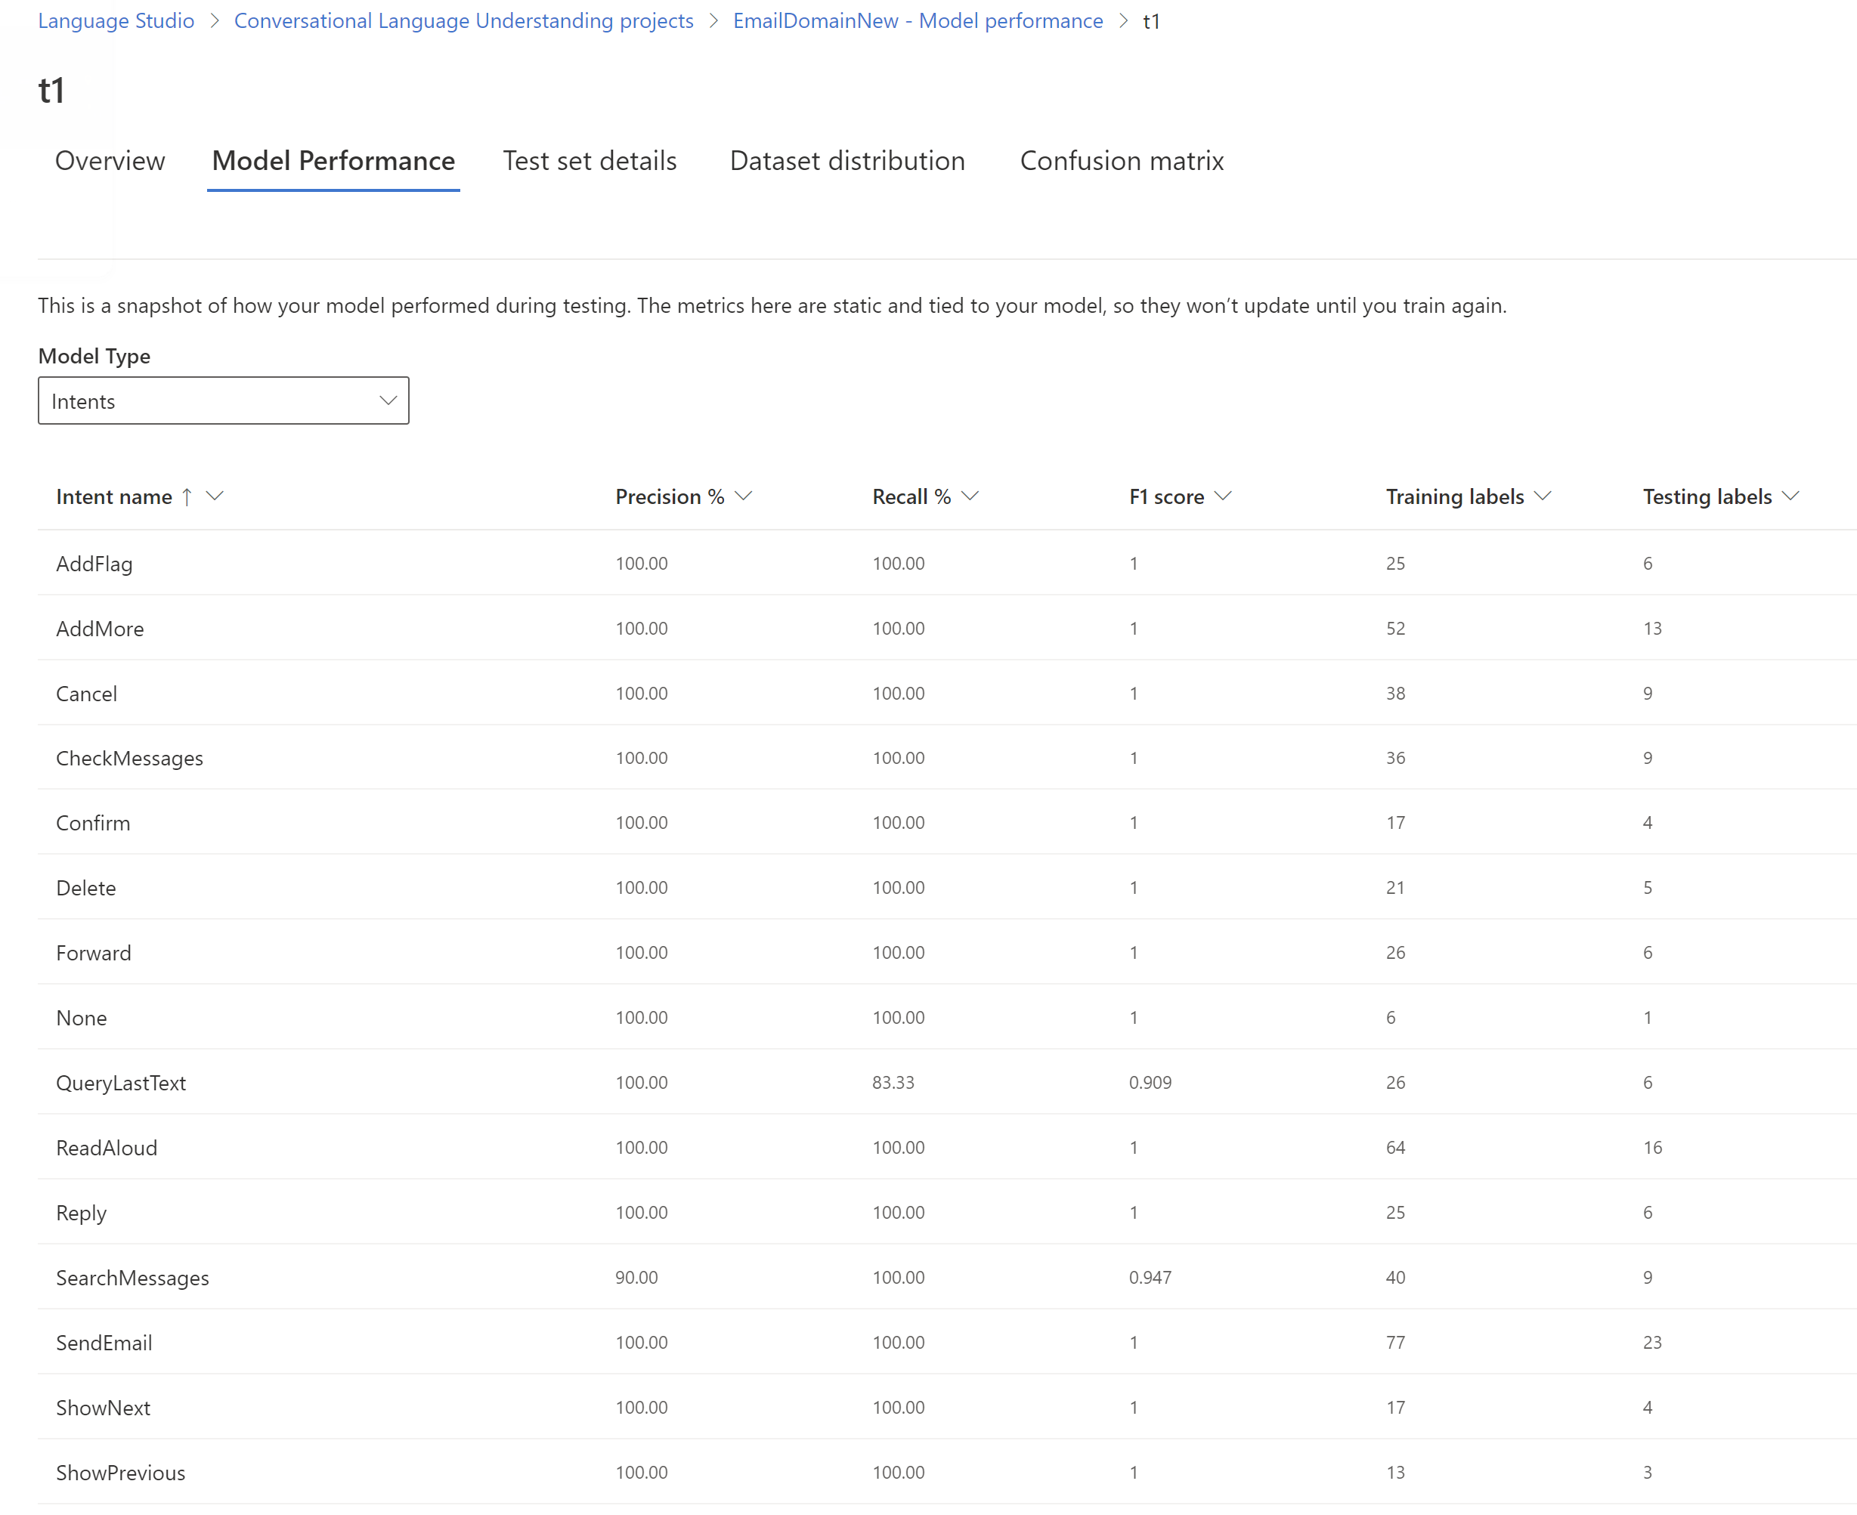Select the Model Performance tab
Screen dimensions: 1857x1515
pos(333,161)
